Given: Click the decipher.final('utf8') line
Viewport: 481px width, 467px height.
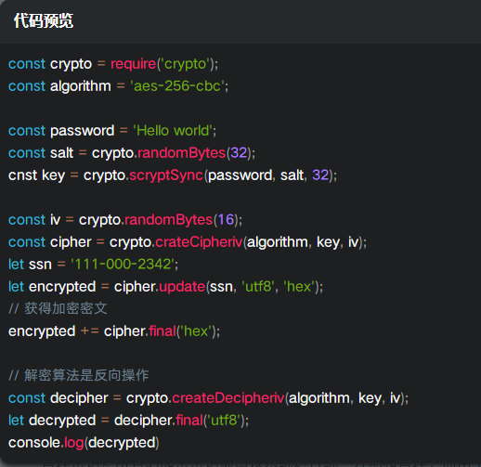Looking at the screenshot, I should 128,421.
